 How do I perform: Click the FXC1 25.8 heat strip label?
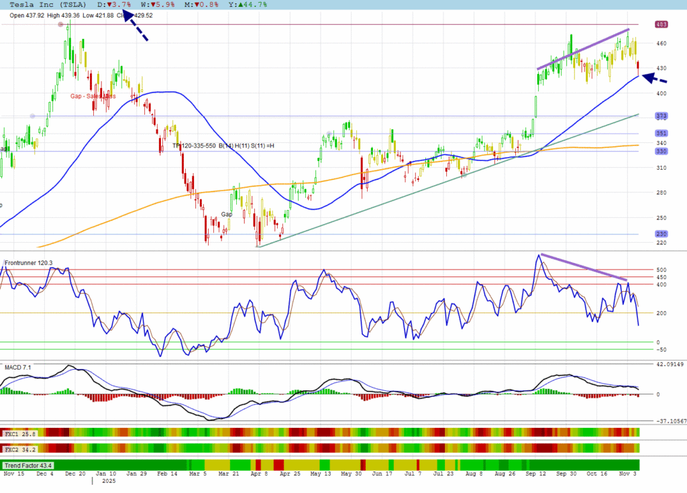[x=18, y=434]
